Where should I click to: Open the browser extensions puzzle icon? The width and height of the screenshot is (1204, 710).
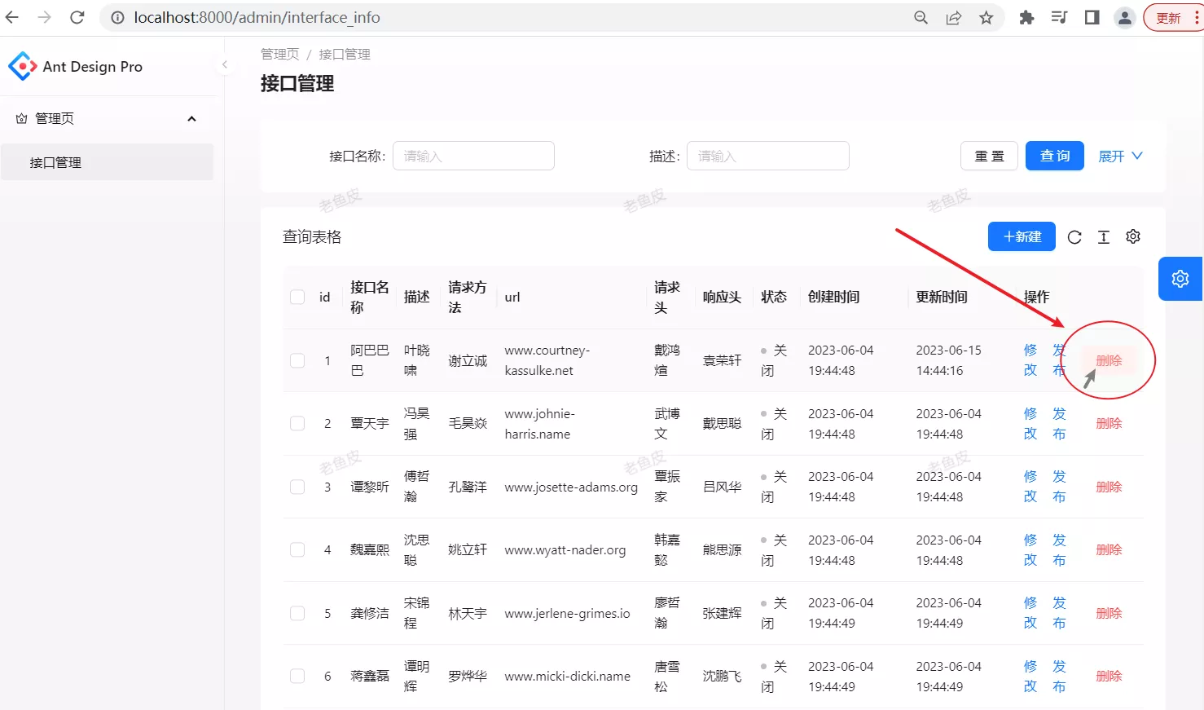point(1026,17)
